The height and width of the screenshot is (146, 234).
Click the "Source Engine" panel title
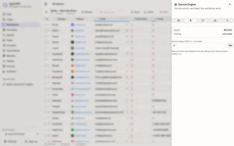point(187,4)
